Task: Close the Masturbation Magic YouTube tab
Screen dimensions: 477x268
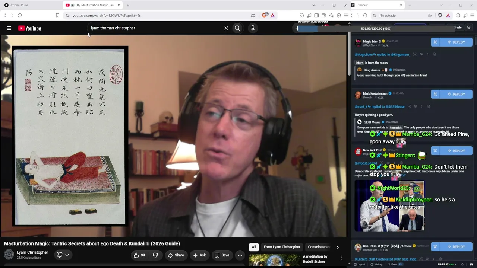Action: (x=119, y=5)
